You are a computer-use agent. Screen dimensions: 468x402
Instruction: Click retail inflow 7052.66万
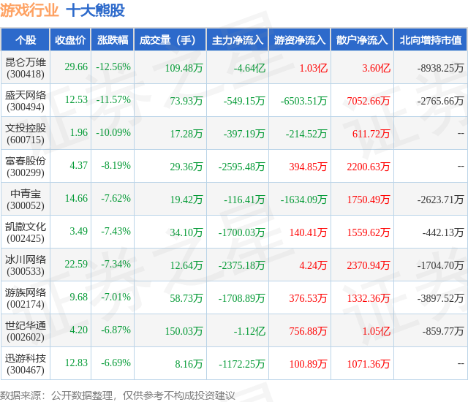coord(369,101)
